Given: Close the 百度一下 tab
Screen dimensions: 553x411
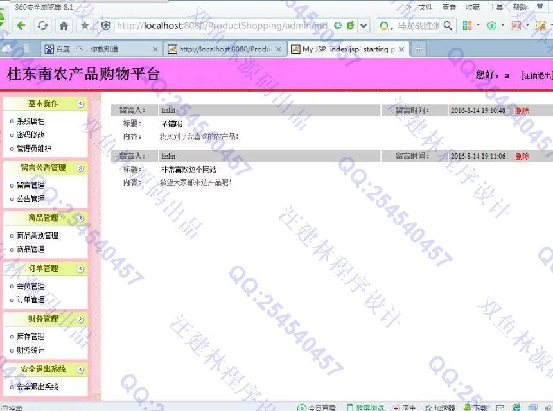Looking at the screenshot, I should (x=155, y=49).
